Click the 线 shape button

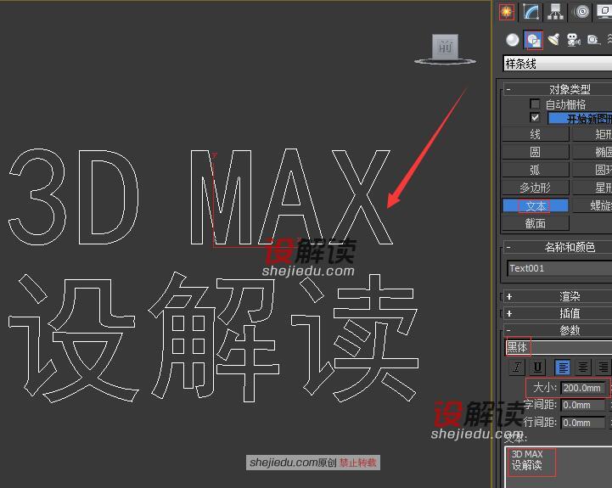point(535,134)
